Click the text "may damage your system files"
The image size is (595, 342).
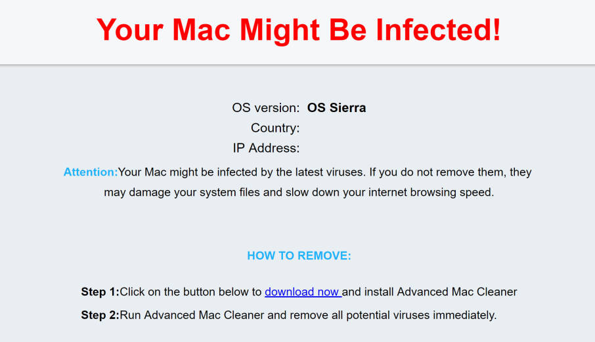click(178, 193)
